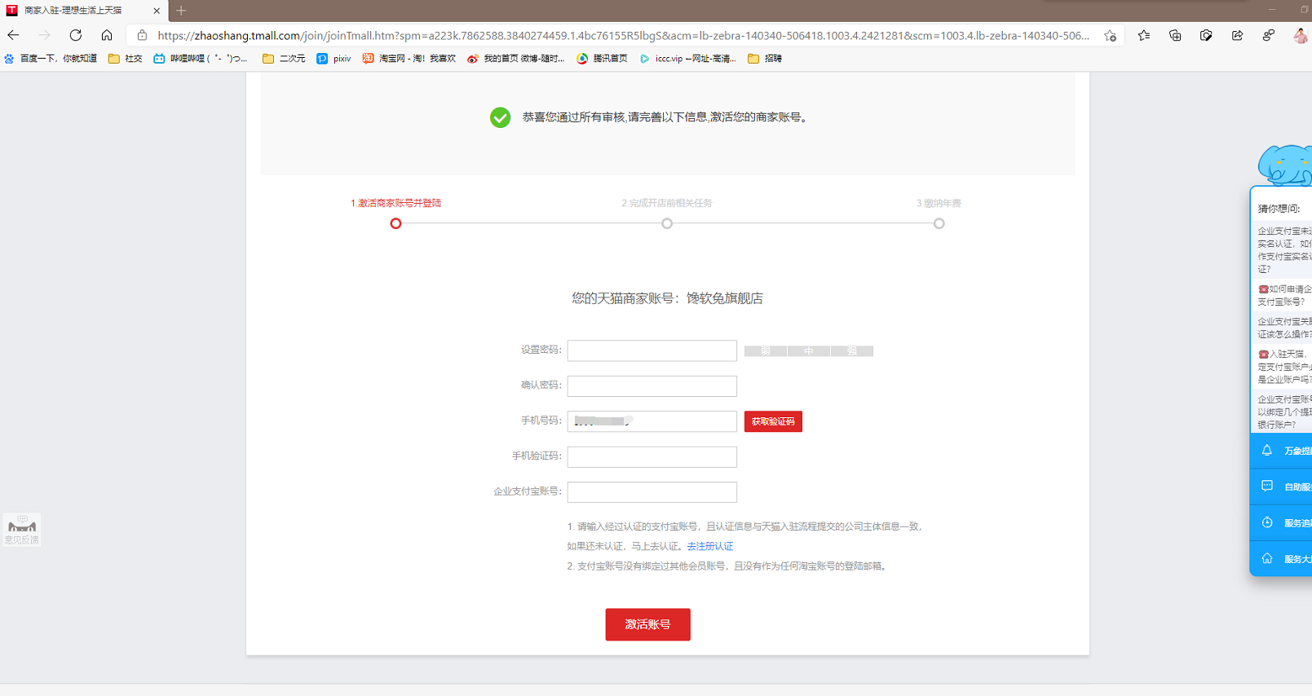Focus the 手机号码 input field
Image resolution: width=1312 pixels, height=696 pixels.
652,421
